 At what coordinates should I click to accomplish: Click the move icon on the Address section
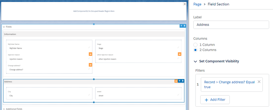coord(179,81)
